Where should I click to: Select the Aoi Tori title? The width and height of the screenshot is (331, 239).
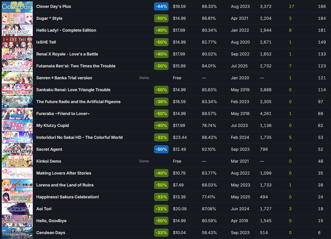point(44,209)
